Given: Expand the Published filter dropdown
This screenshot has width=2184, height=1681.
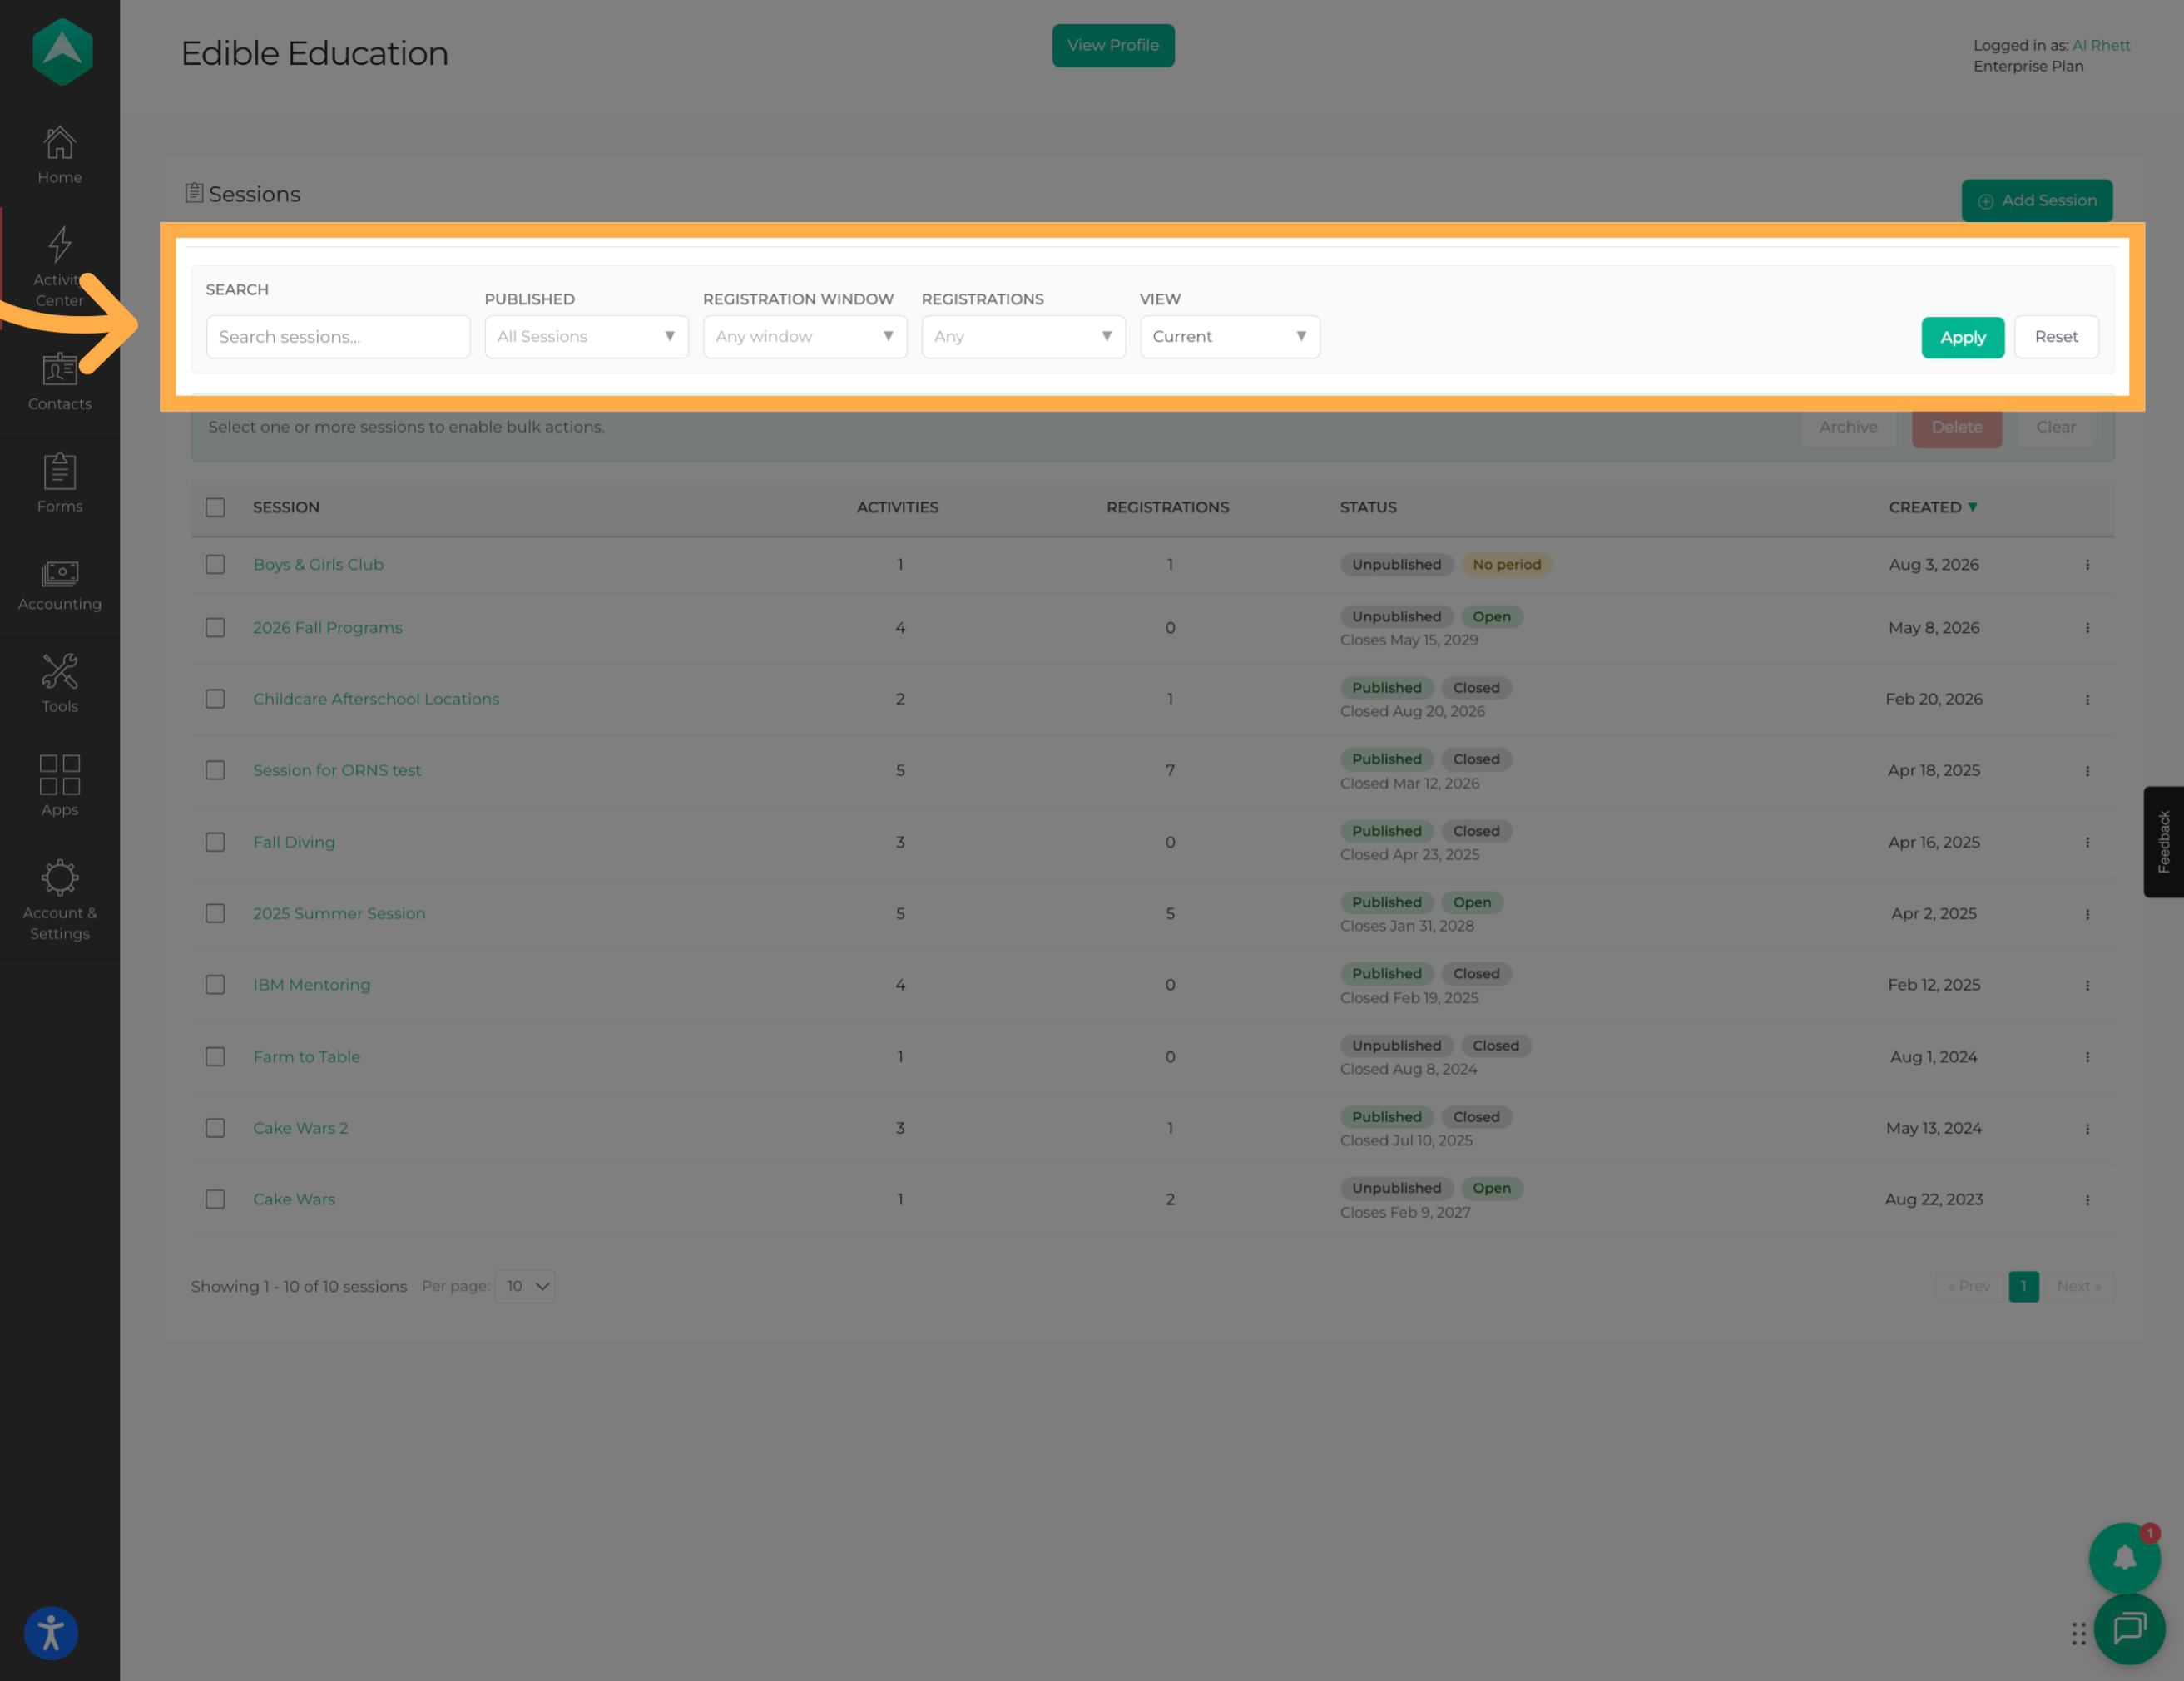Looking at the screenshot, I should point(586,337).
